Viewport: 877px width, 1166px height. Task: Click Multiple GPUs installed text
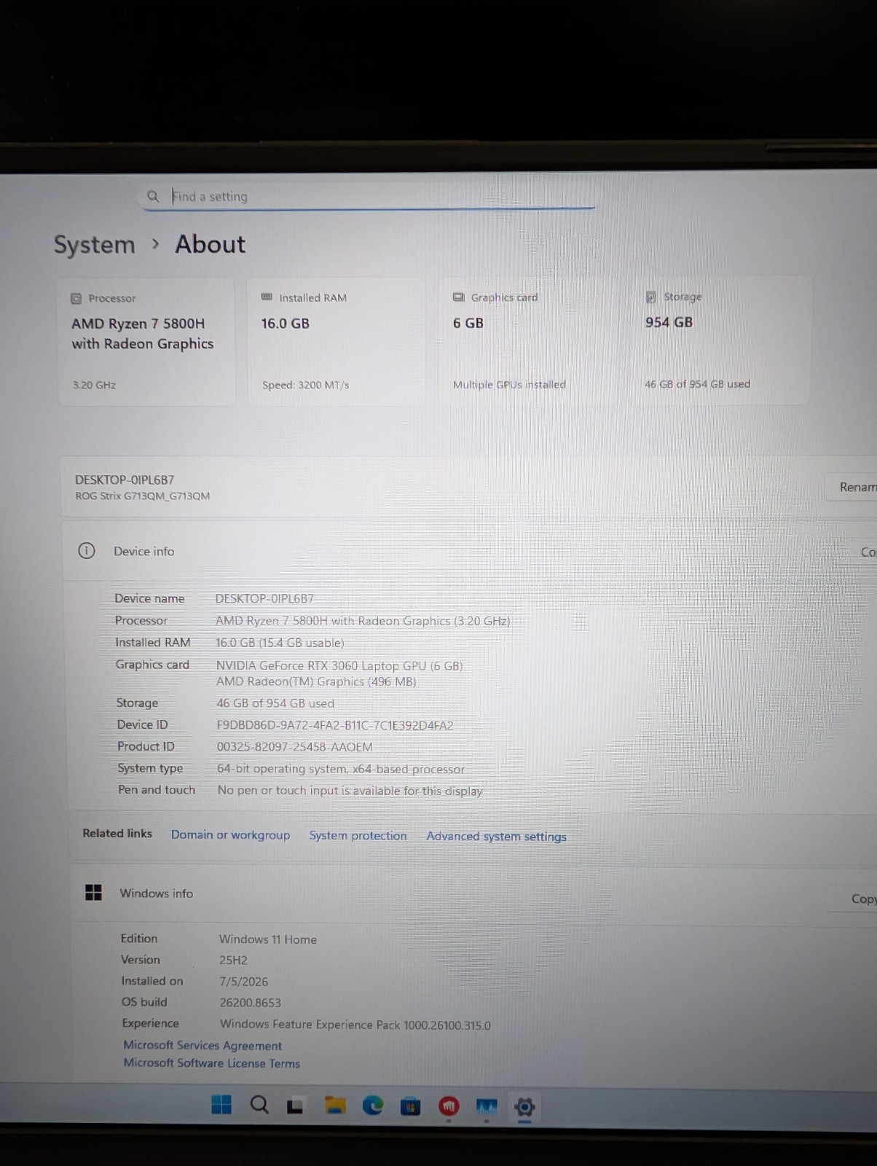509,384
